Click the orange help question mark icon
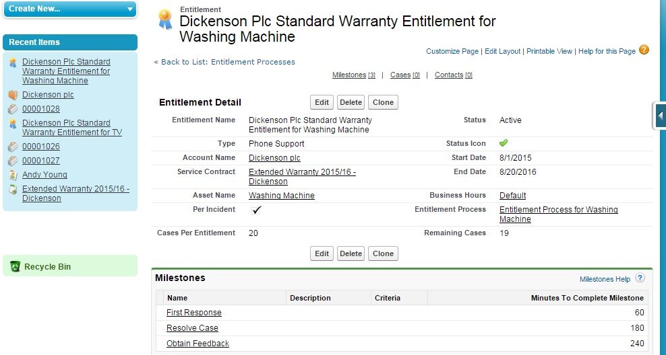 point(644,50)
